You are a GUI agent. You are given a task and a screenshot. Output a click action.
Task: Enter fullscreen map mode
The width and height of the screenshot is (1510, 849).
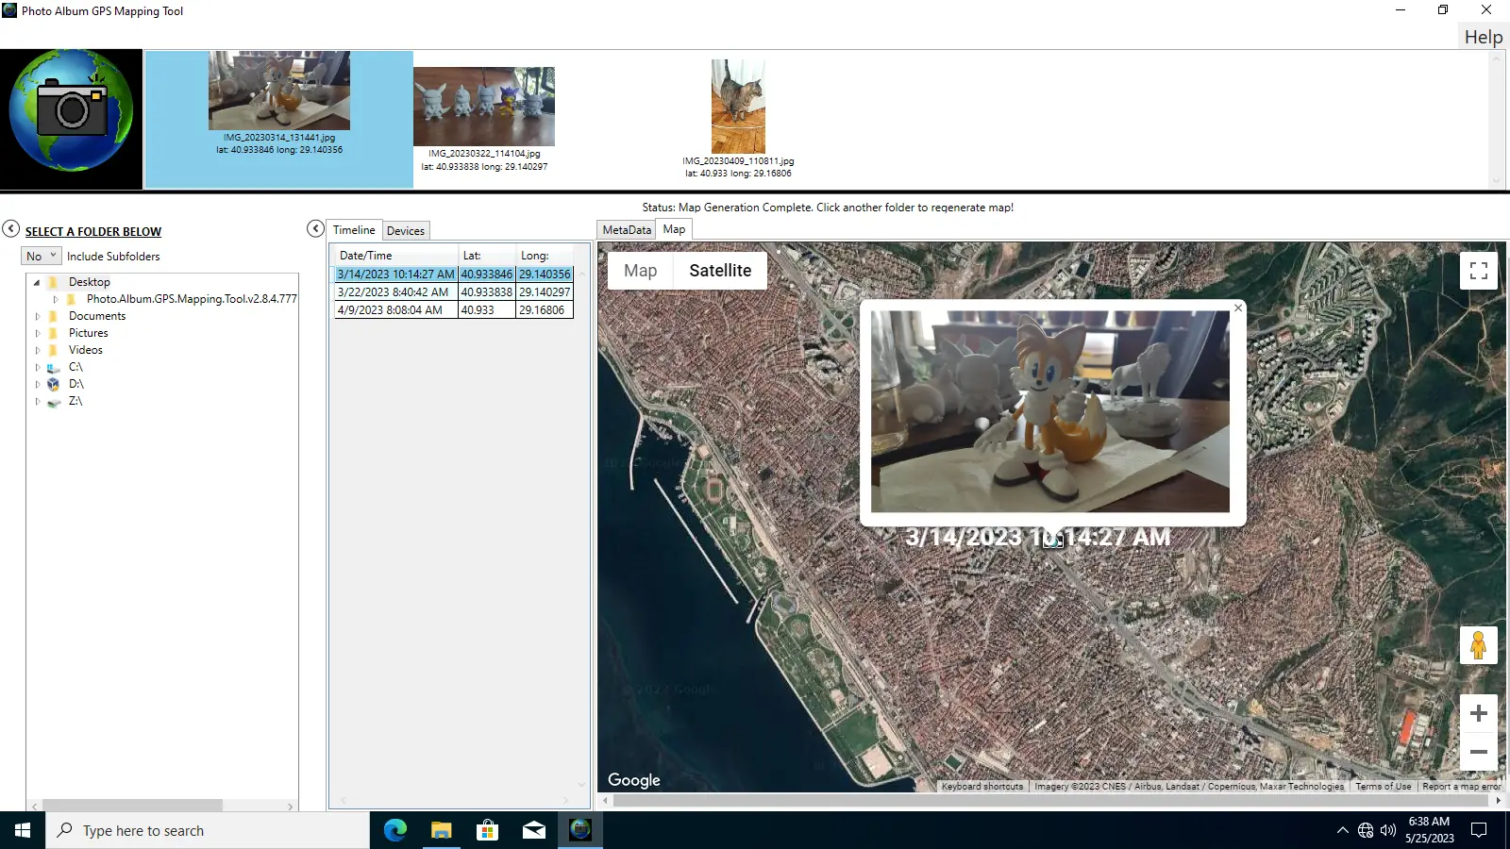1479,270
